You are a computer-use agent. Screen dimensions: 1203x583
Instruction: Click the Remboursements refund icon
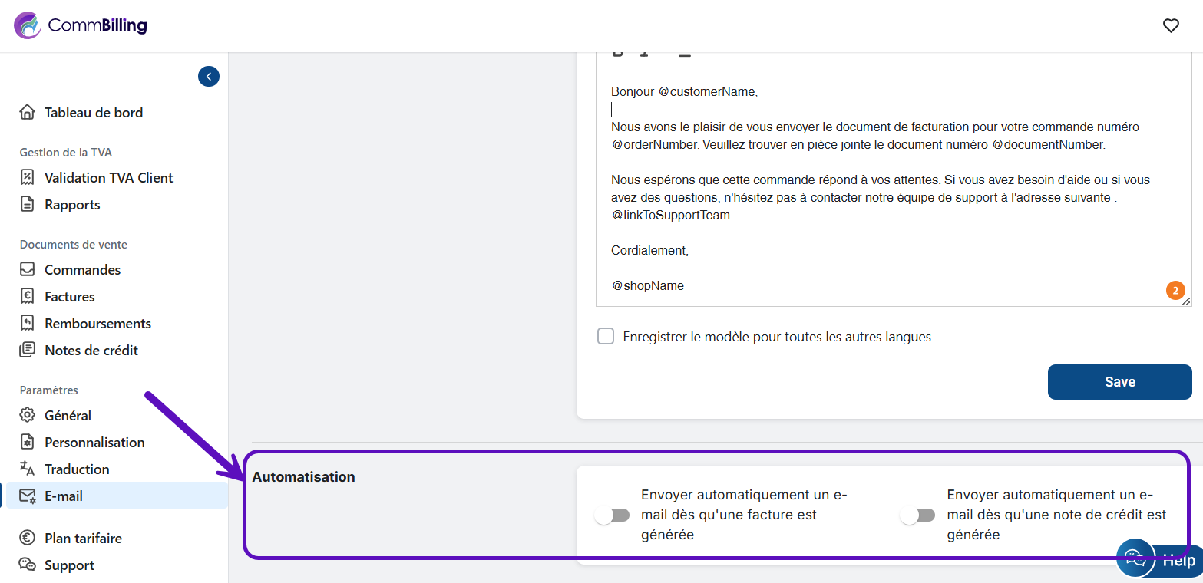point(27,324)
